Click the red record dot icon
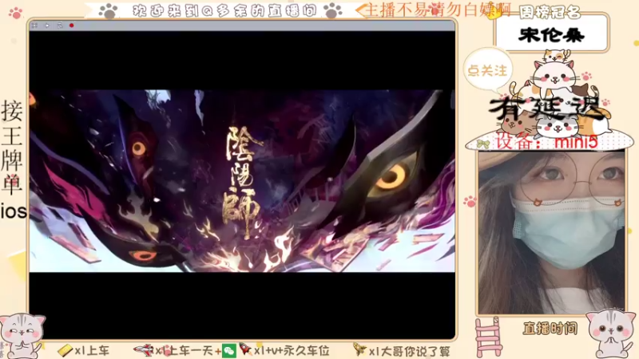The width and height of the screenshot is (639, 359). click(72, 26)
